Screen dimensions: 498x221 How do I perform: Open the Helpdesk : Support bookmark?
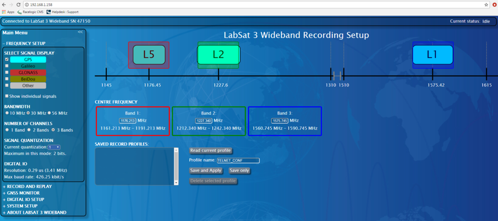point(62,12)
